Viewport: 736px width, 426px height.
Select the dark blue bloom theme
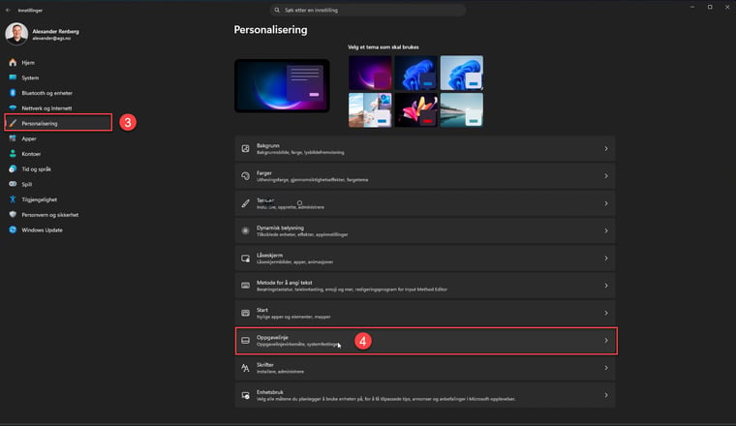[x=415, y=73]
